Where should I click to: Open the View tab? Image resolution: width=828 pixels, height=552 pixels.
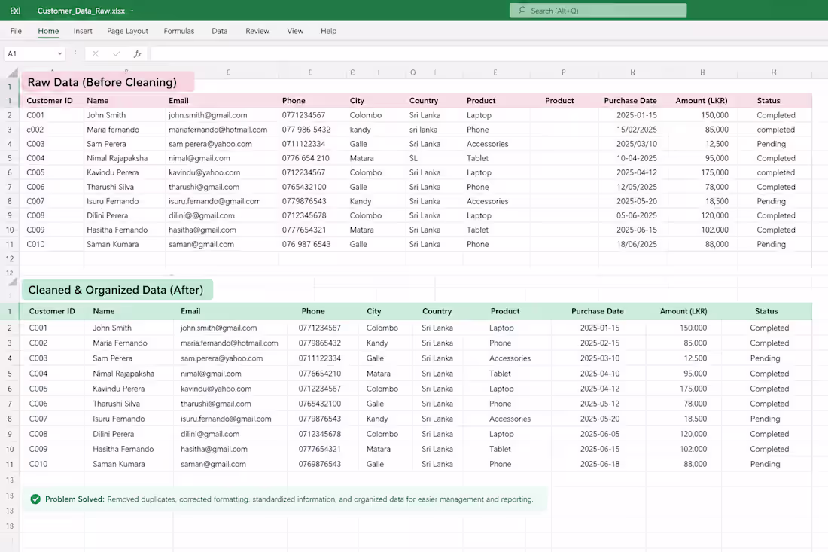[295, 31]
